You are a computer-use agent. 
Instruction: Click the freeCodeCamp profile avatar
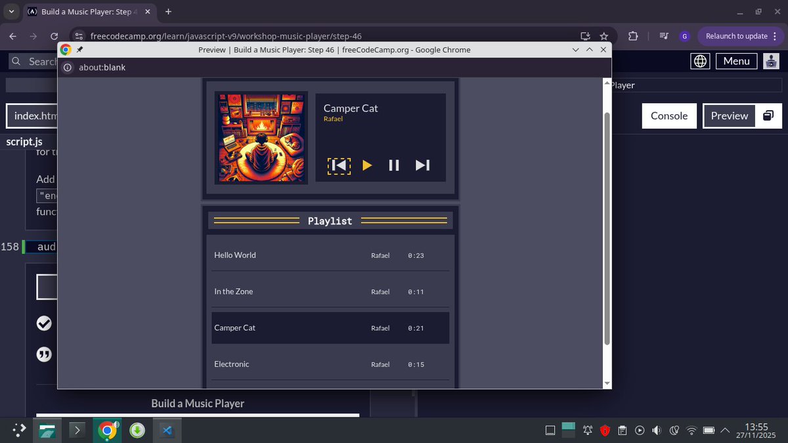pos(771,60)
